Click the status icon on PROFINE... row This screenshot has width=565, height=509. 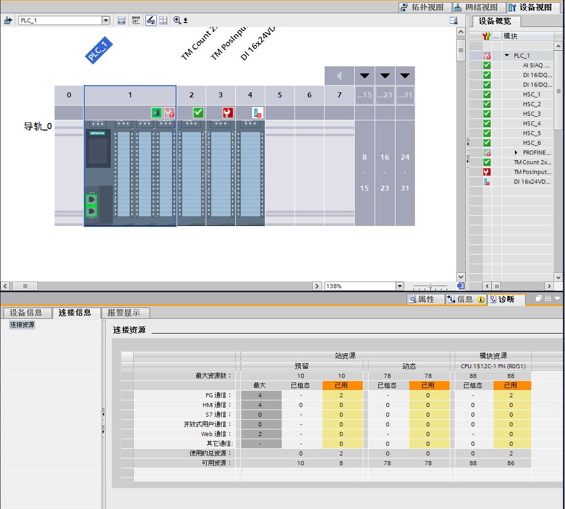click(487, 152)
